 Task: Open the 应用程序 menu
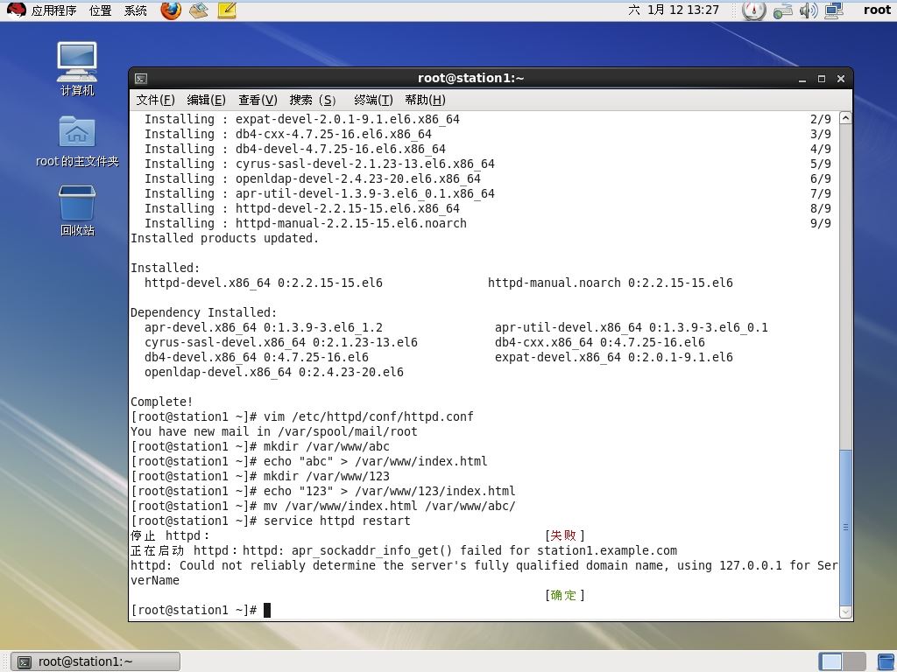click(x=53, y=10)
